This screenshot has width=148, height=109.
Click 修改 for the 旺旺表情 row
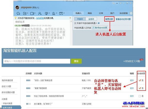click(x=132, y=96)
